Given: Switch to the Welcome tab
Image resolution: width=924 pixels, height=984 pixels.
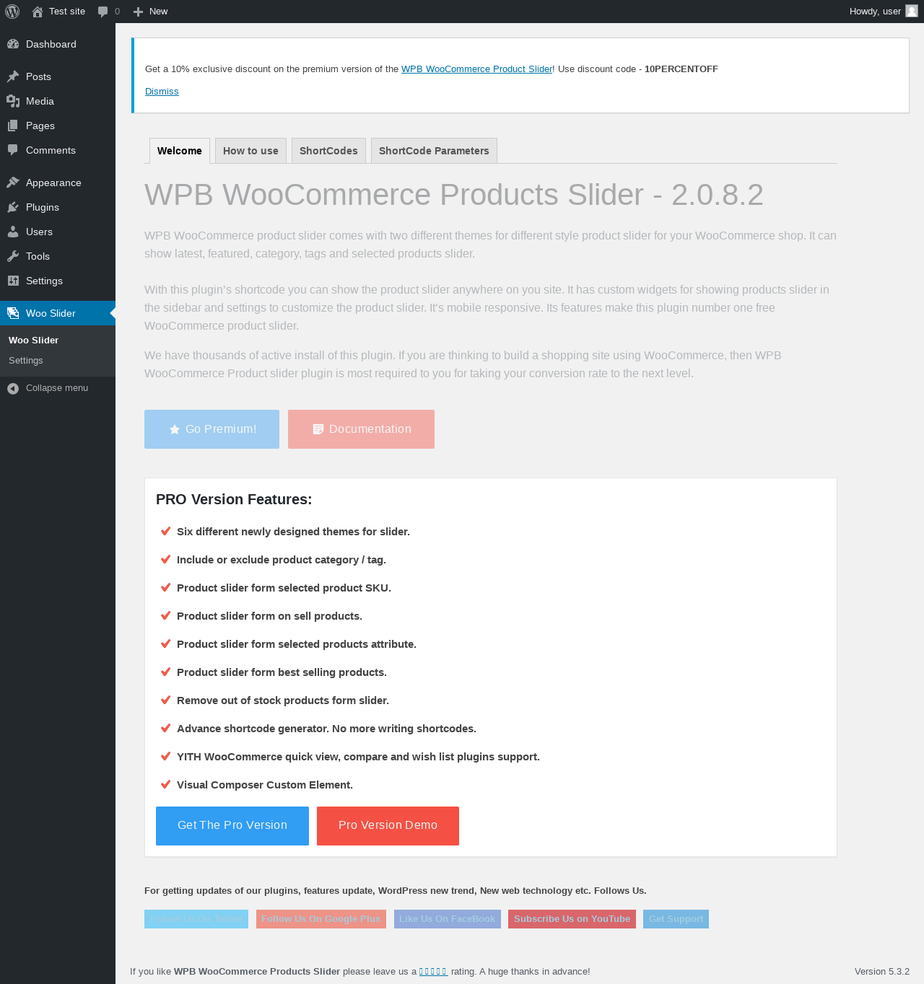Looking at the screenshot, I should [x=180, y=151].
